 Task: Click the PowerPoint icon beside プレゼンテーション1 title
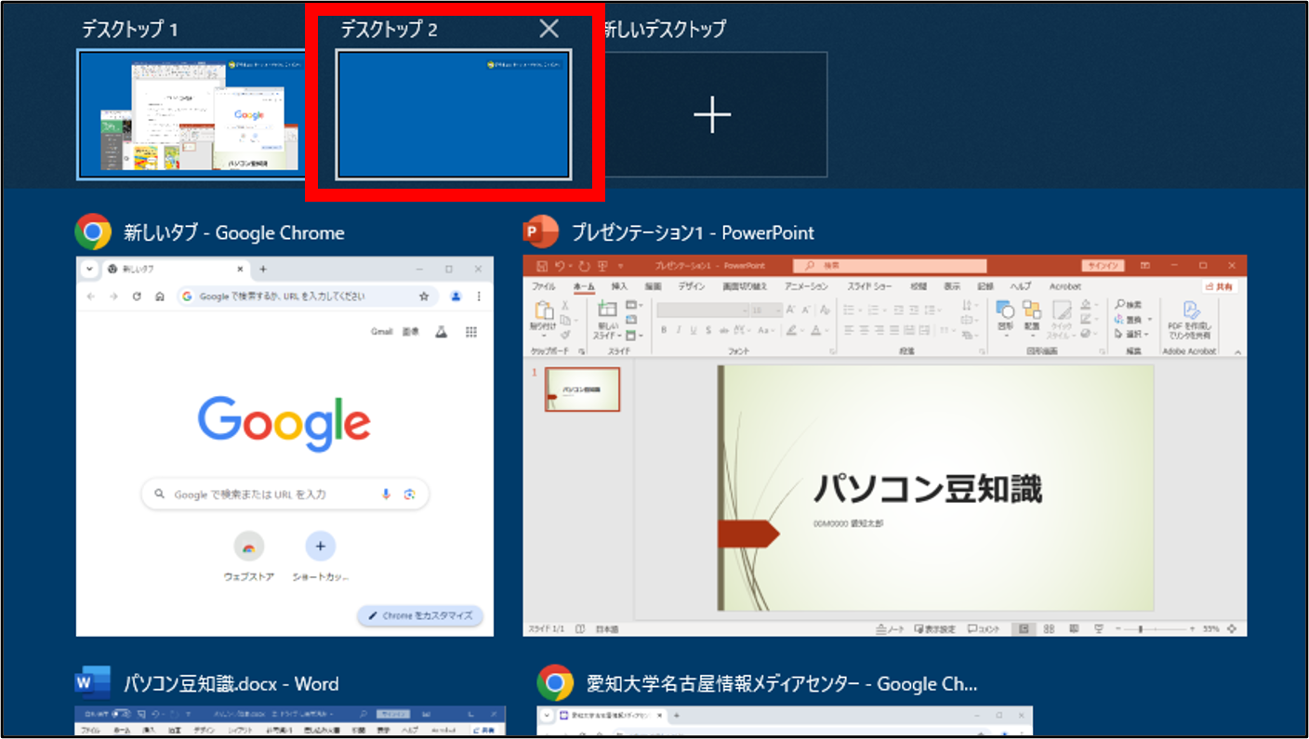[x=541, y=232]
